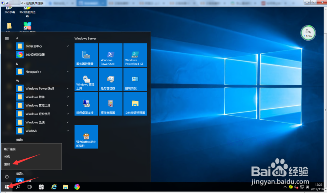Open the Windows 管理工具 tile
This screenshot has width=327, height=193.
(86, 79)
